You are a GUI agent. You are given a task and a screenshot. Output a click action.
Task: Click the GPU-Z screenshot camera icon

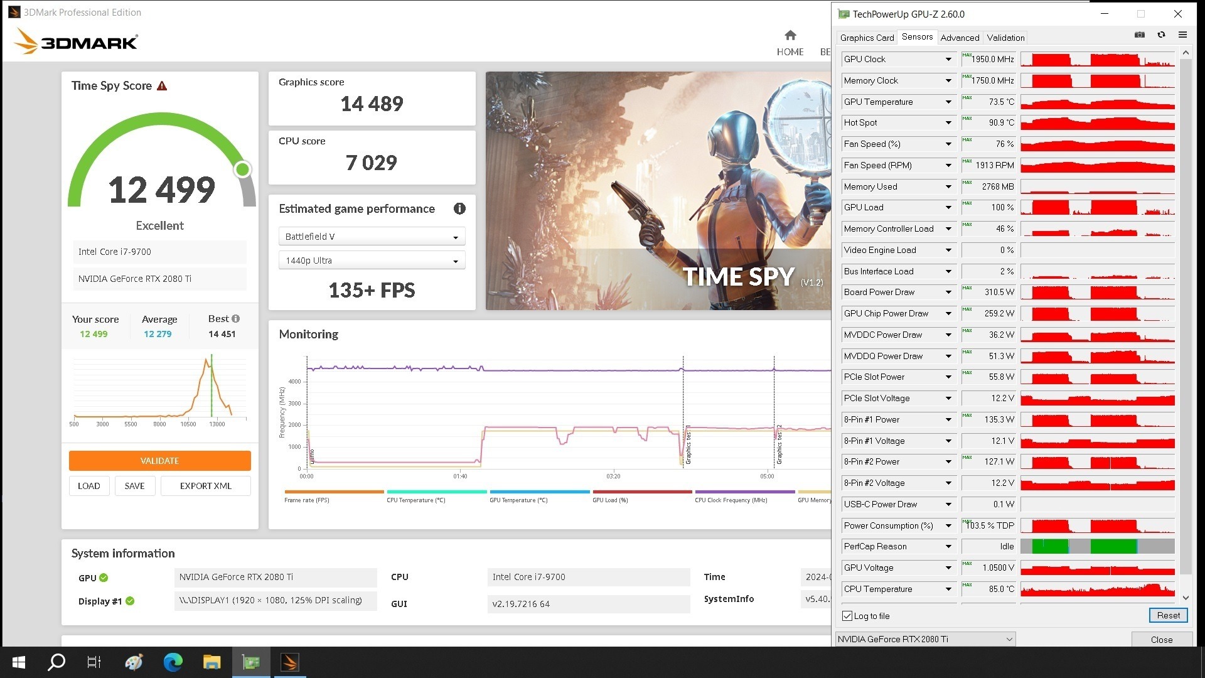click(1139, 35)
